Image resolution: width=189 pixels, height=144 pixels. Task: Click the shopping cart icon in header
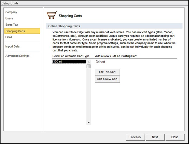51,15
